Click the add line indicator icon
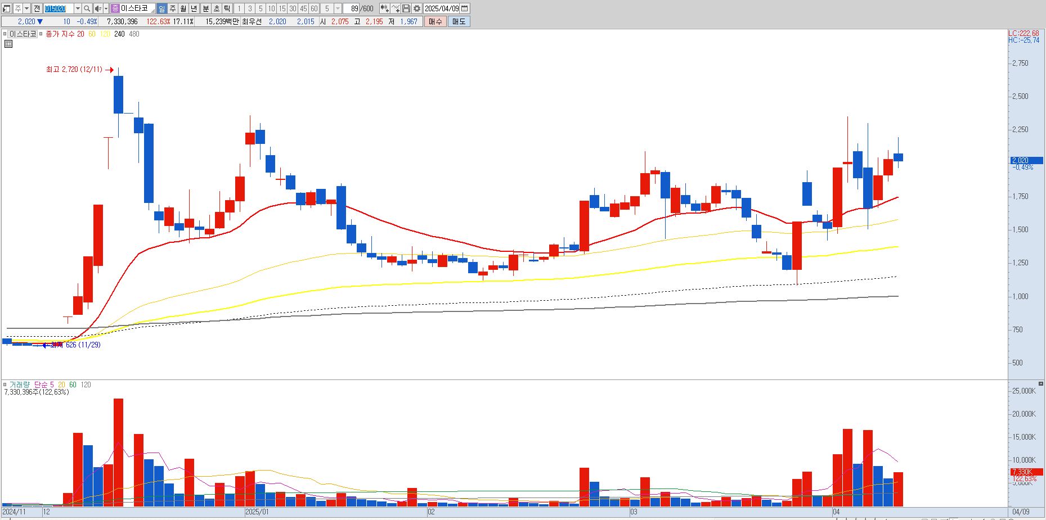1046x520 pixels. pos(396,8)
